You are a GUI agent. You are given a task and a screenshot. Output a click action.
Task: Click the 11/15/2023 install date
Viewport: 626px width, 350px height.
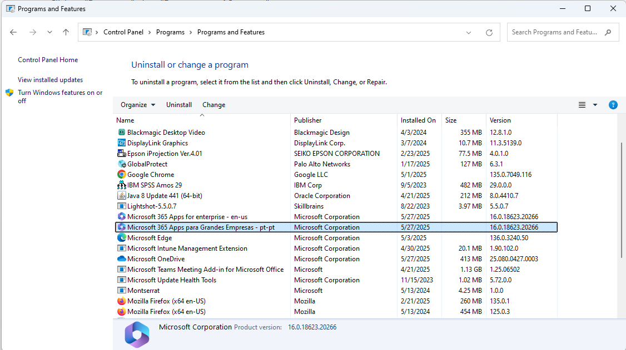click(x=417, y=280)
